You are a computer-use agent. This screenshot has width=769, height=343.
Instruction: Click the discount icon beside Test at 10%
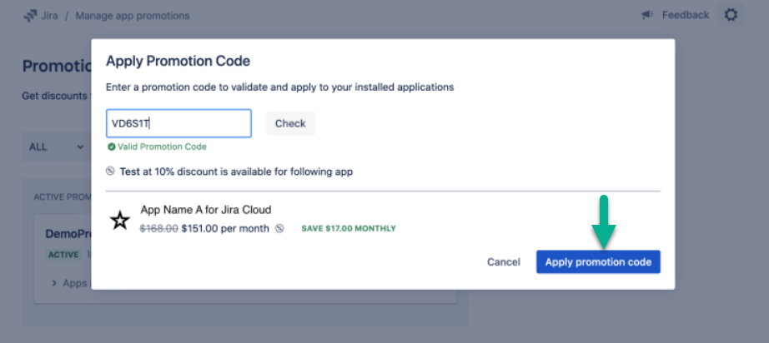(x=111, y=172)
